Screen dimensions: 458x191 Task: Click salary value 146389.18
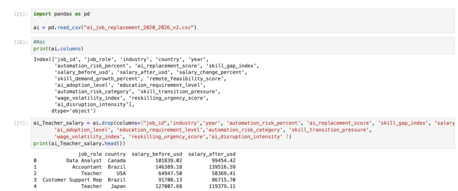tap(169, 167)
